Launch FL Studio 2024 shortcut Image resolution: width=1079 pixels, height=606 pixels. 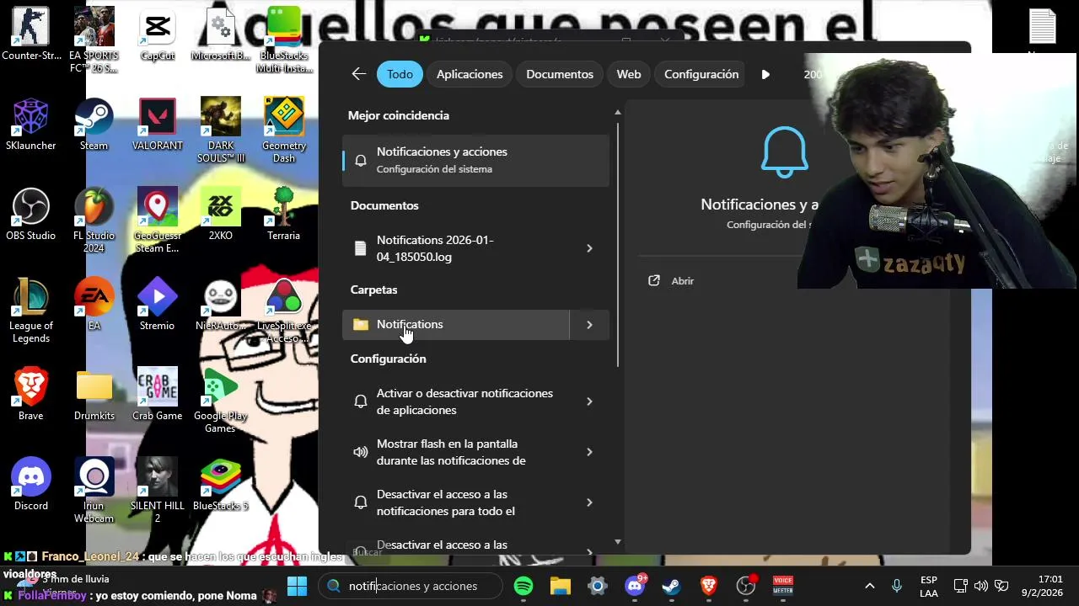pyautogui.click(x=94, y=220)
